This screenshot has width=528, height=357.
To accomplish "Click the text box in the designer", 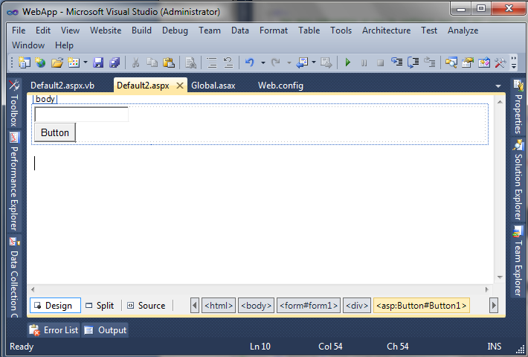I will point(82,115).
